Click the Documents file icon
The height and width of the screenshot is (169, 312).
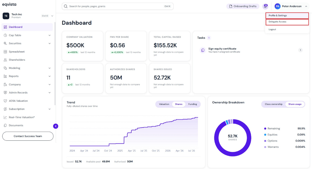pyautogui.click(x=5, y=125)
